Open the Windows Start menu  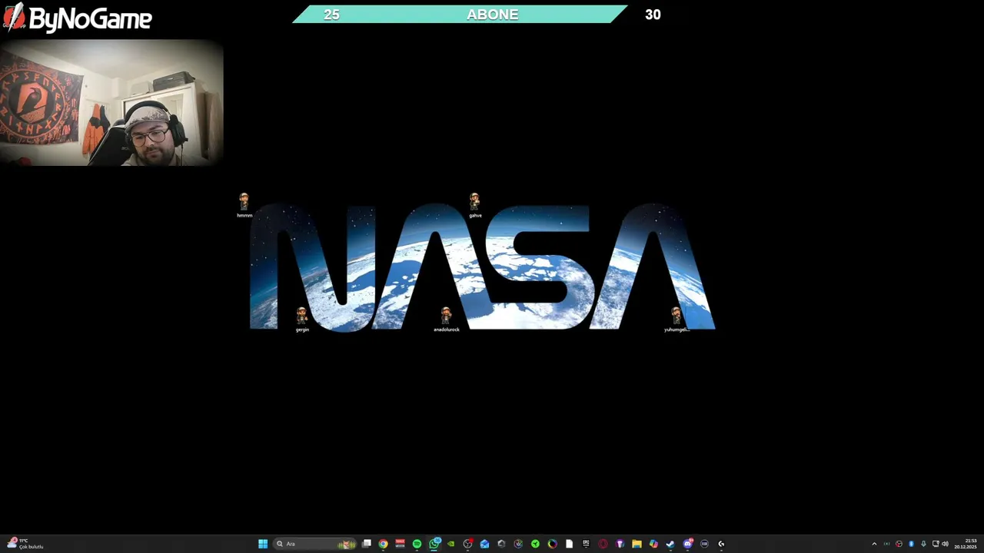click(263, 544)
